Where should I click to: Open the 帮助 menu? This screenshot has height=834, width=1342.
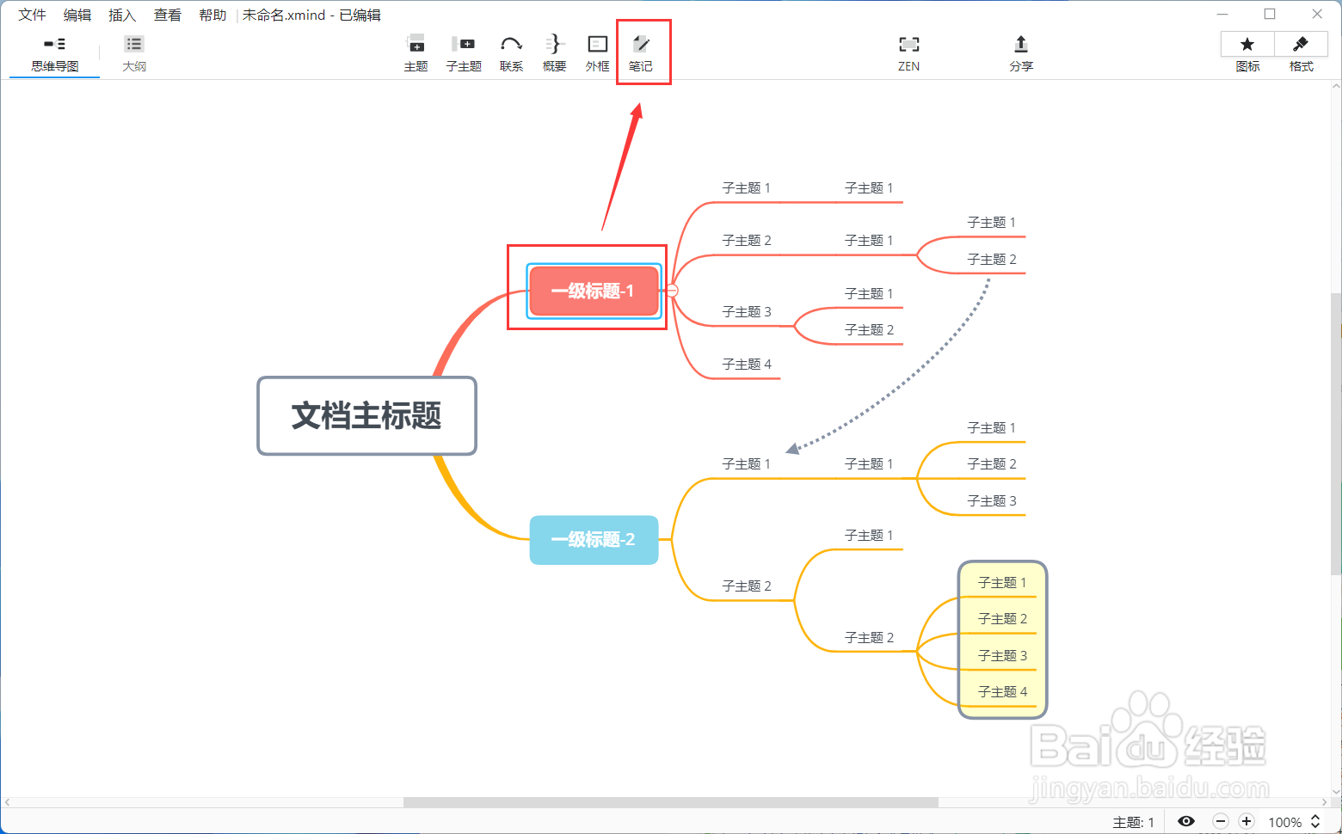coord(212,15)
